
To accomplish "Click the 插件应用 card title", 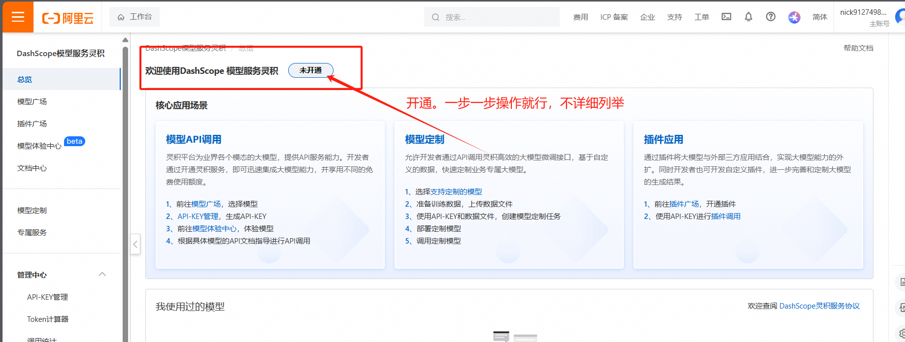I will pyautogui.click(x=664, y=139).
